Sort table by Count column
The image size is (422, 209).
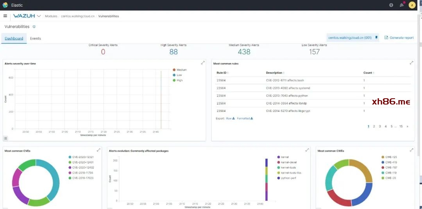click(368, 73)
